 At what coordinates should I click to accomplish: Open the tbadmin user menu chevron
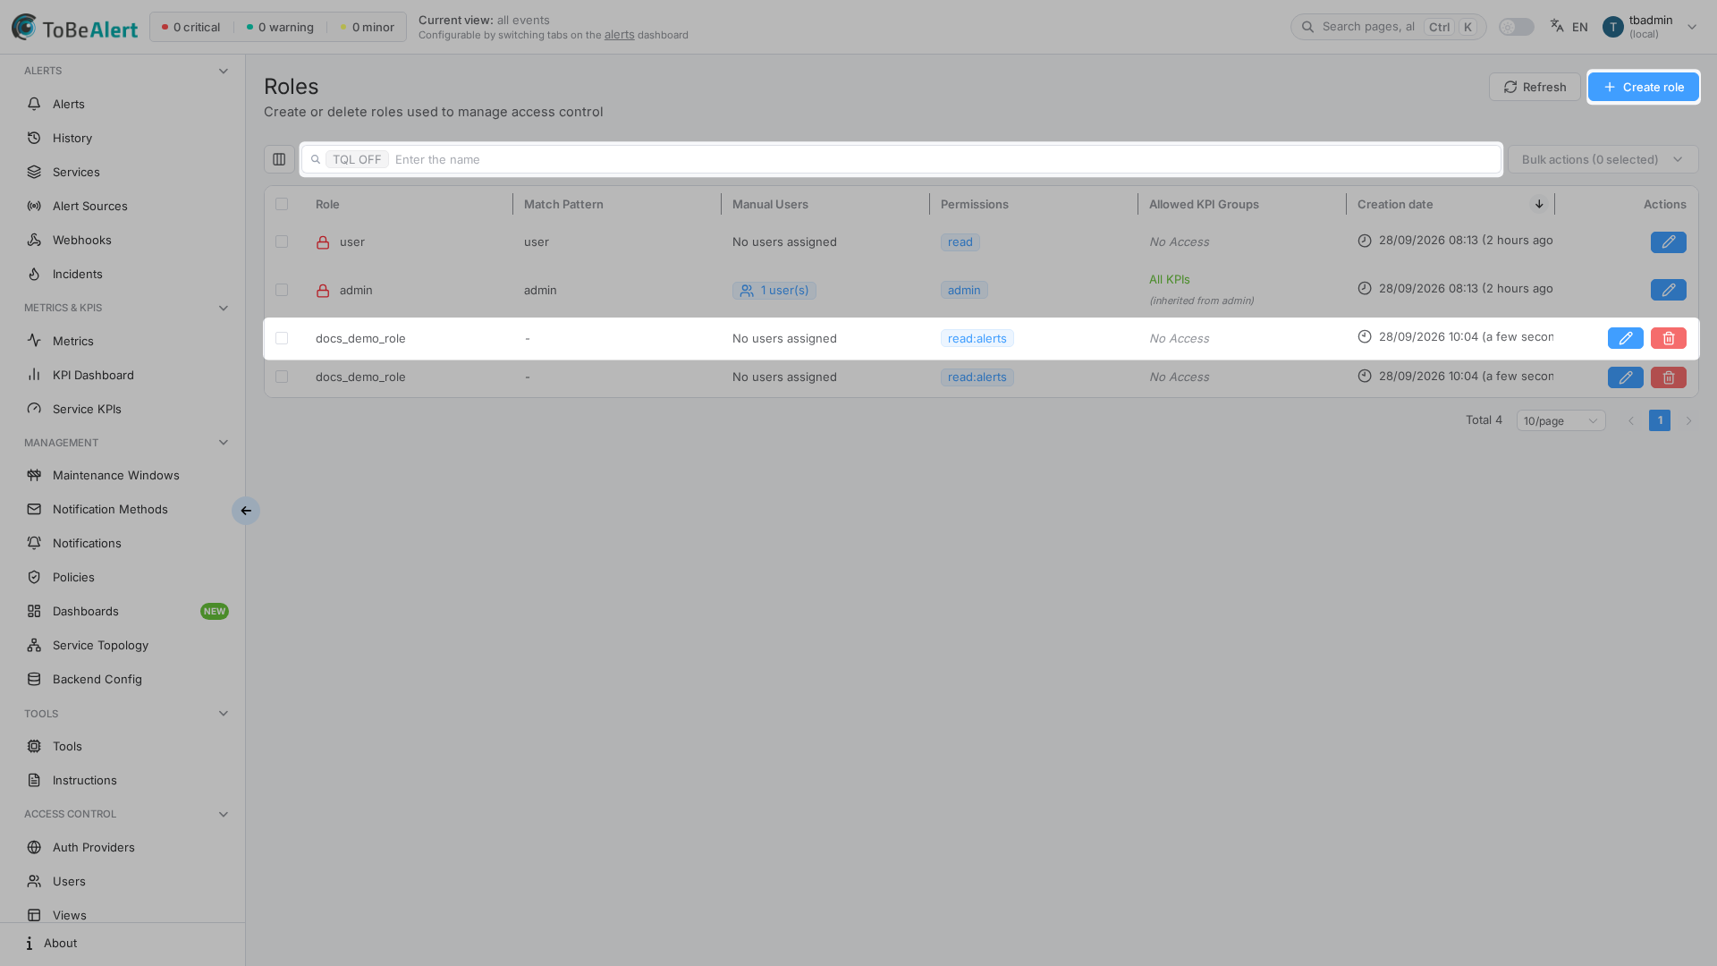[x=1691, y=27]
